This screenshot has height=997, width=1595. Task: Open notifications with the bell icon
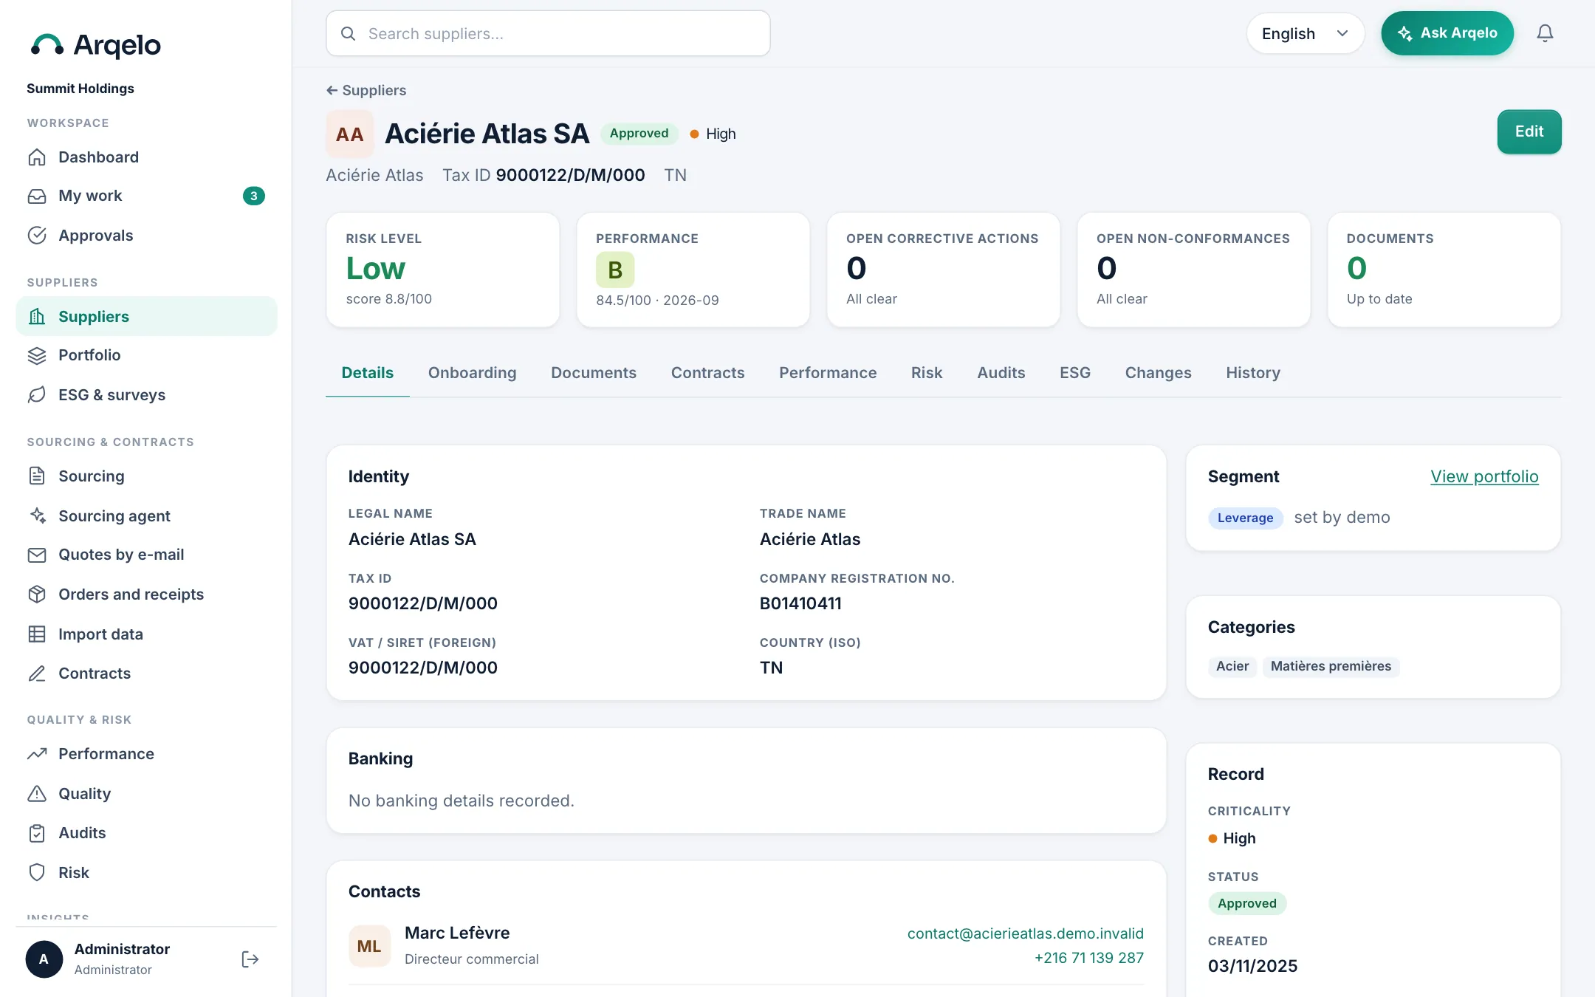[1545, 33]
